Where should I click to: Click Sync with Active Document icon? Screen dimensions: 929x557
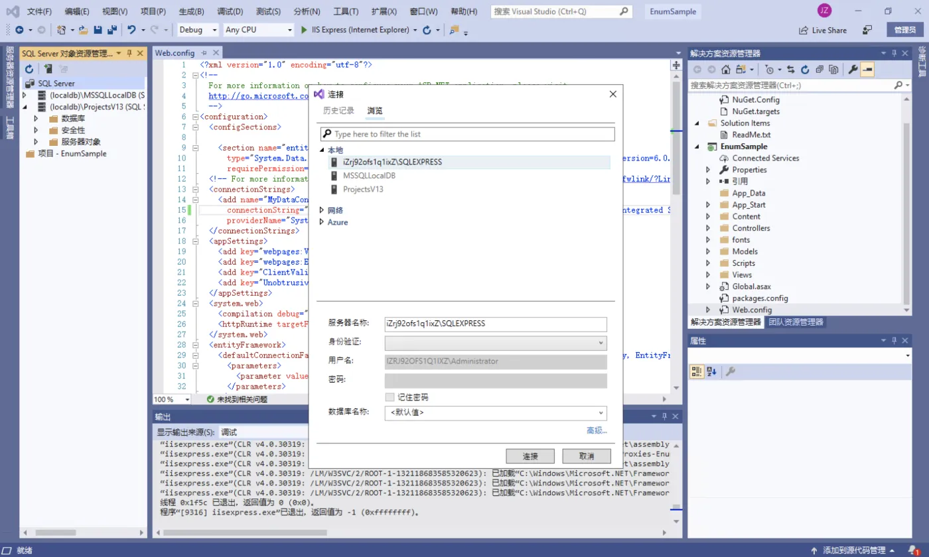click(791, 69)
